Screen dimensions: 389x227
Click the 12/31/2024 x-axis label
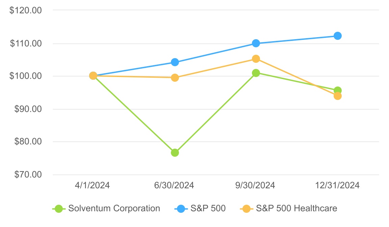pos(337,185)
